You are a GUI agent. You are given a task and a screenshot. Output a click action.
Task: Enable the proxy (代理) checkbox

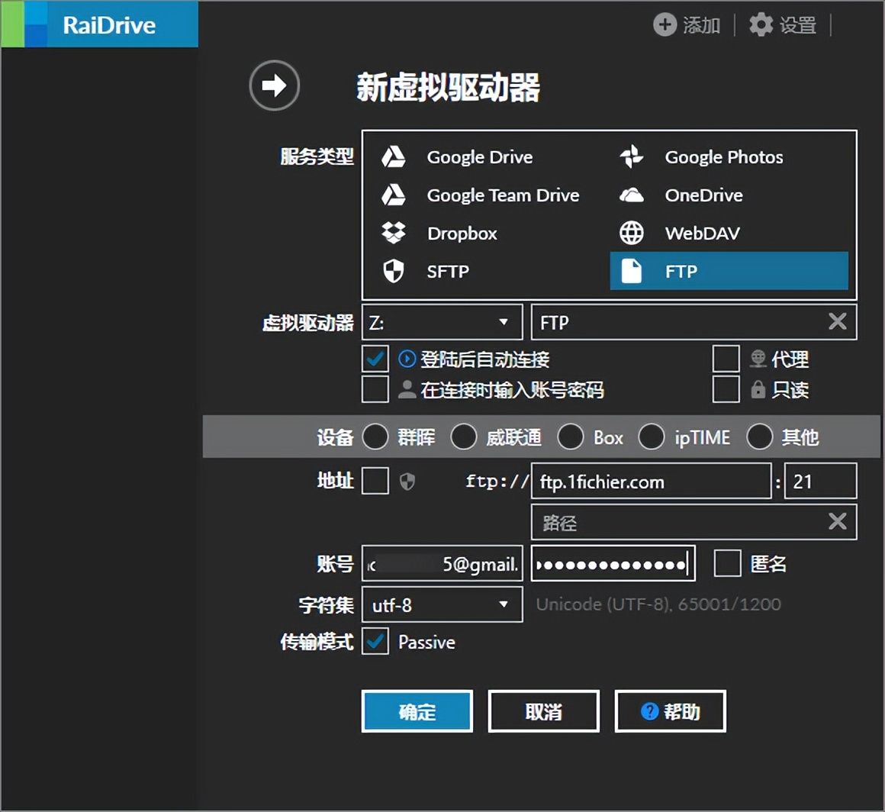point(726,359)
